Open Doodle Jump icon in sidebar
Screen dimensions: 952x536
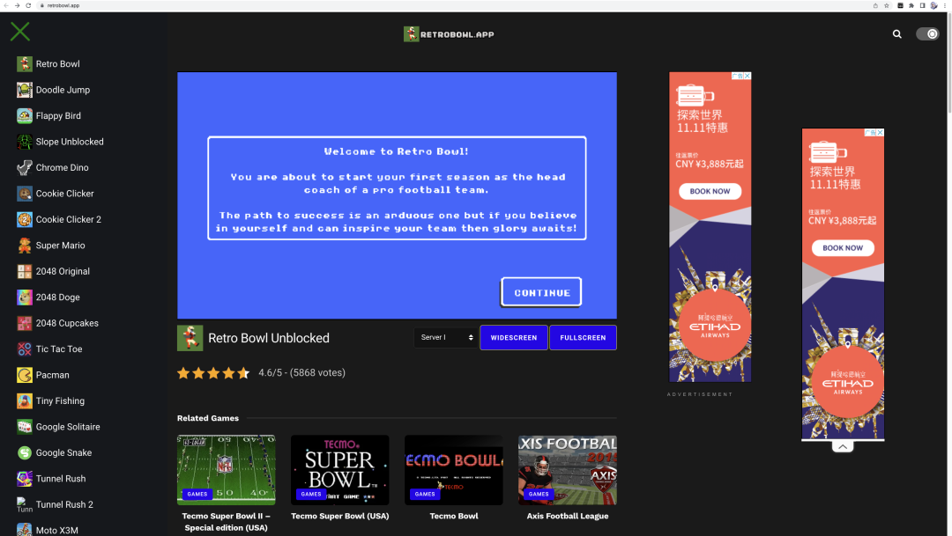[x=25, y=90]
